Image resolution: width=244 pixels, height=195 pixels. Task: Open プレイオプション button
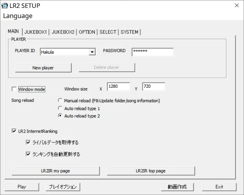(x=63, y=187)
